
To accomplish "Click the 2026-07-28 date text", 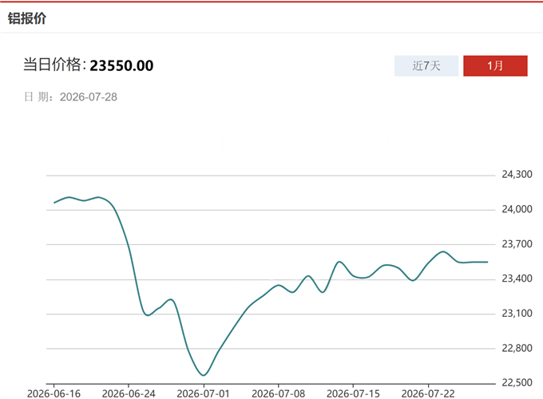I will tap(89, 97).
